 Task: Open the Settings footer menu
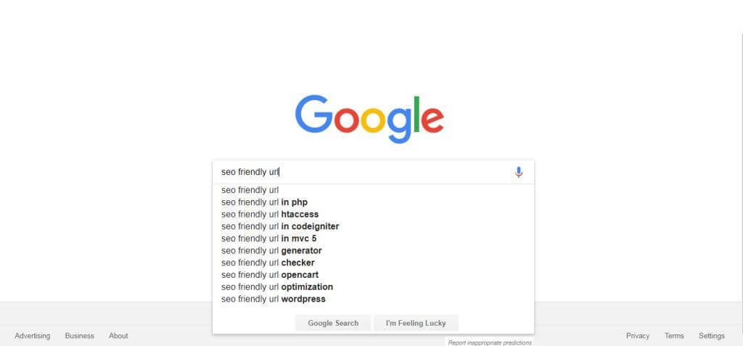(711, 336)
